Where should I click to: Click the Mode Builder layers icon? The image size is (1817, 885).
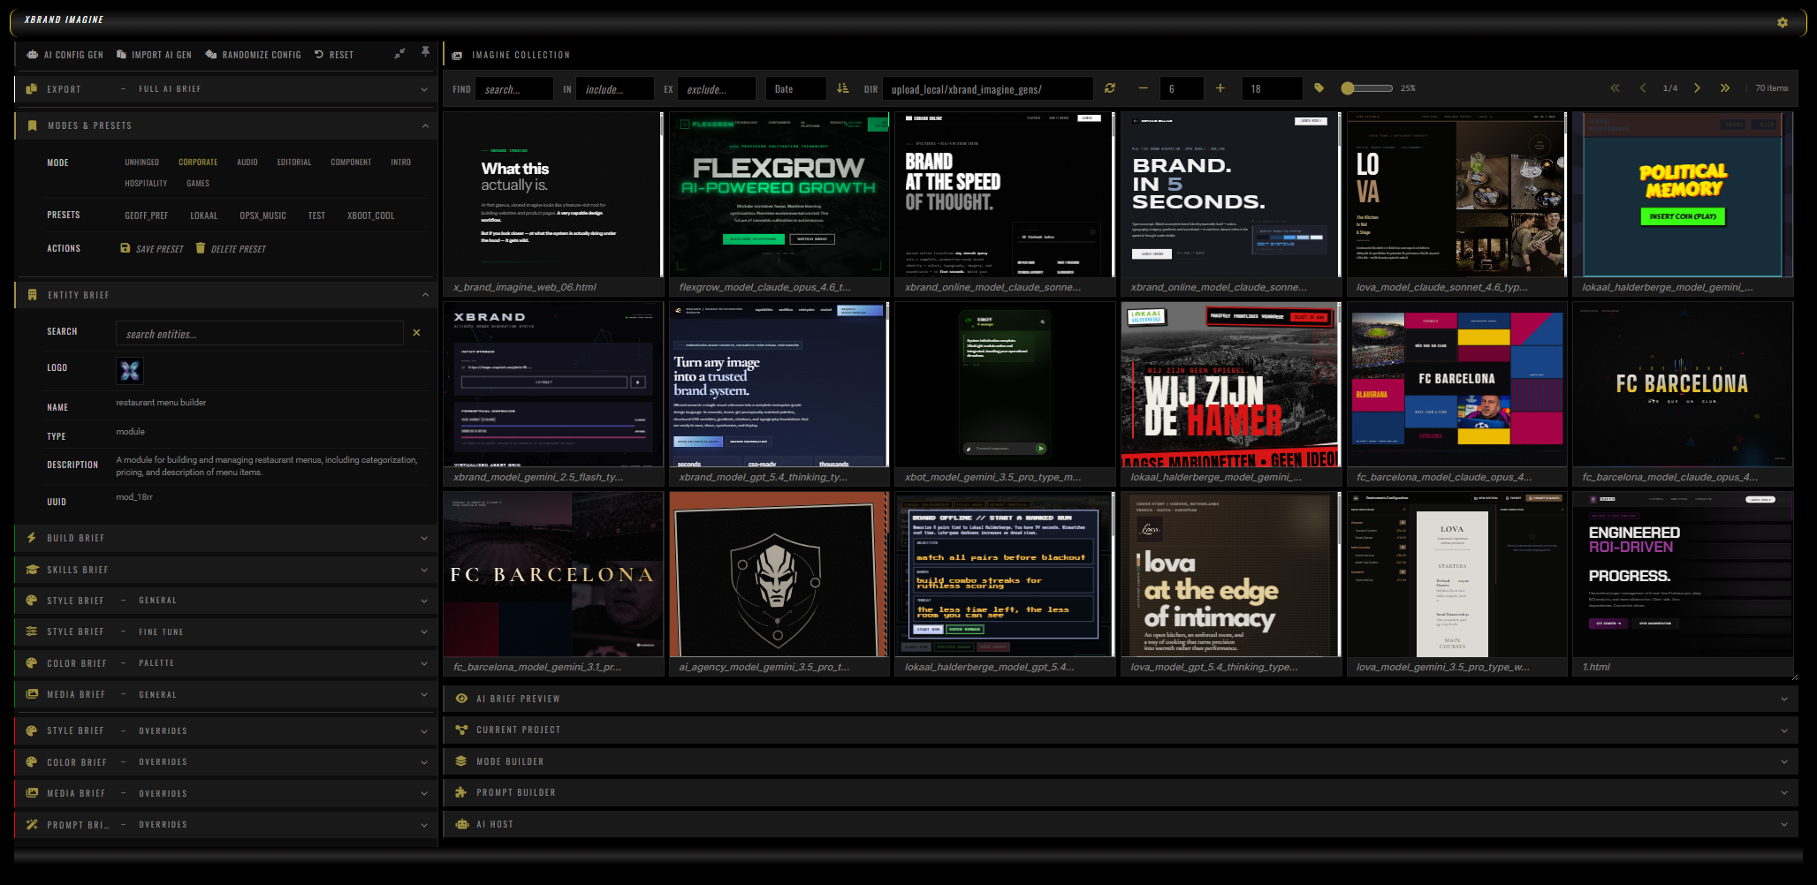tap(461, 761)
